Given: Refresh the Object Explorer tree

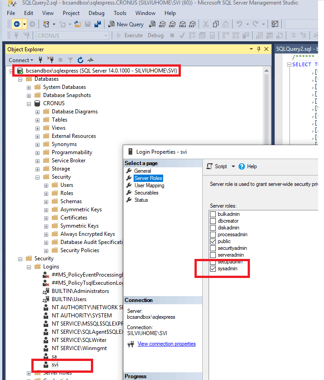Looking at the screenshot, I should (x=80, y=60).
